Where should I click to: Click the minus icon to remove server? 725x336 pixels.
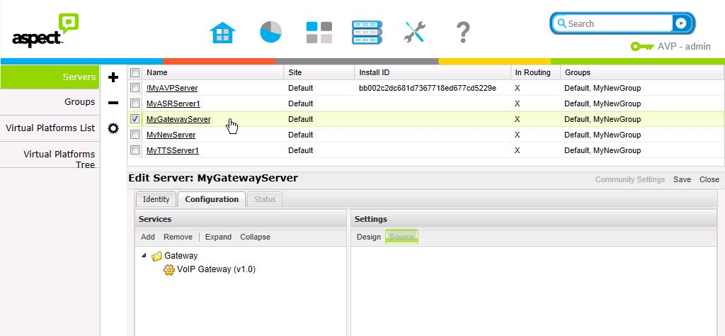pos(113,103)
